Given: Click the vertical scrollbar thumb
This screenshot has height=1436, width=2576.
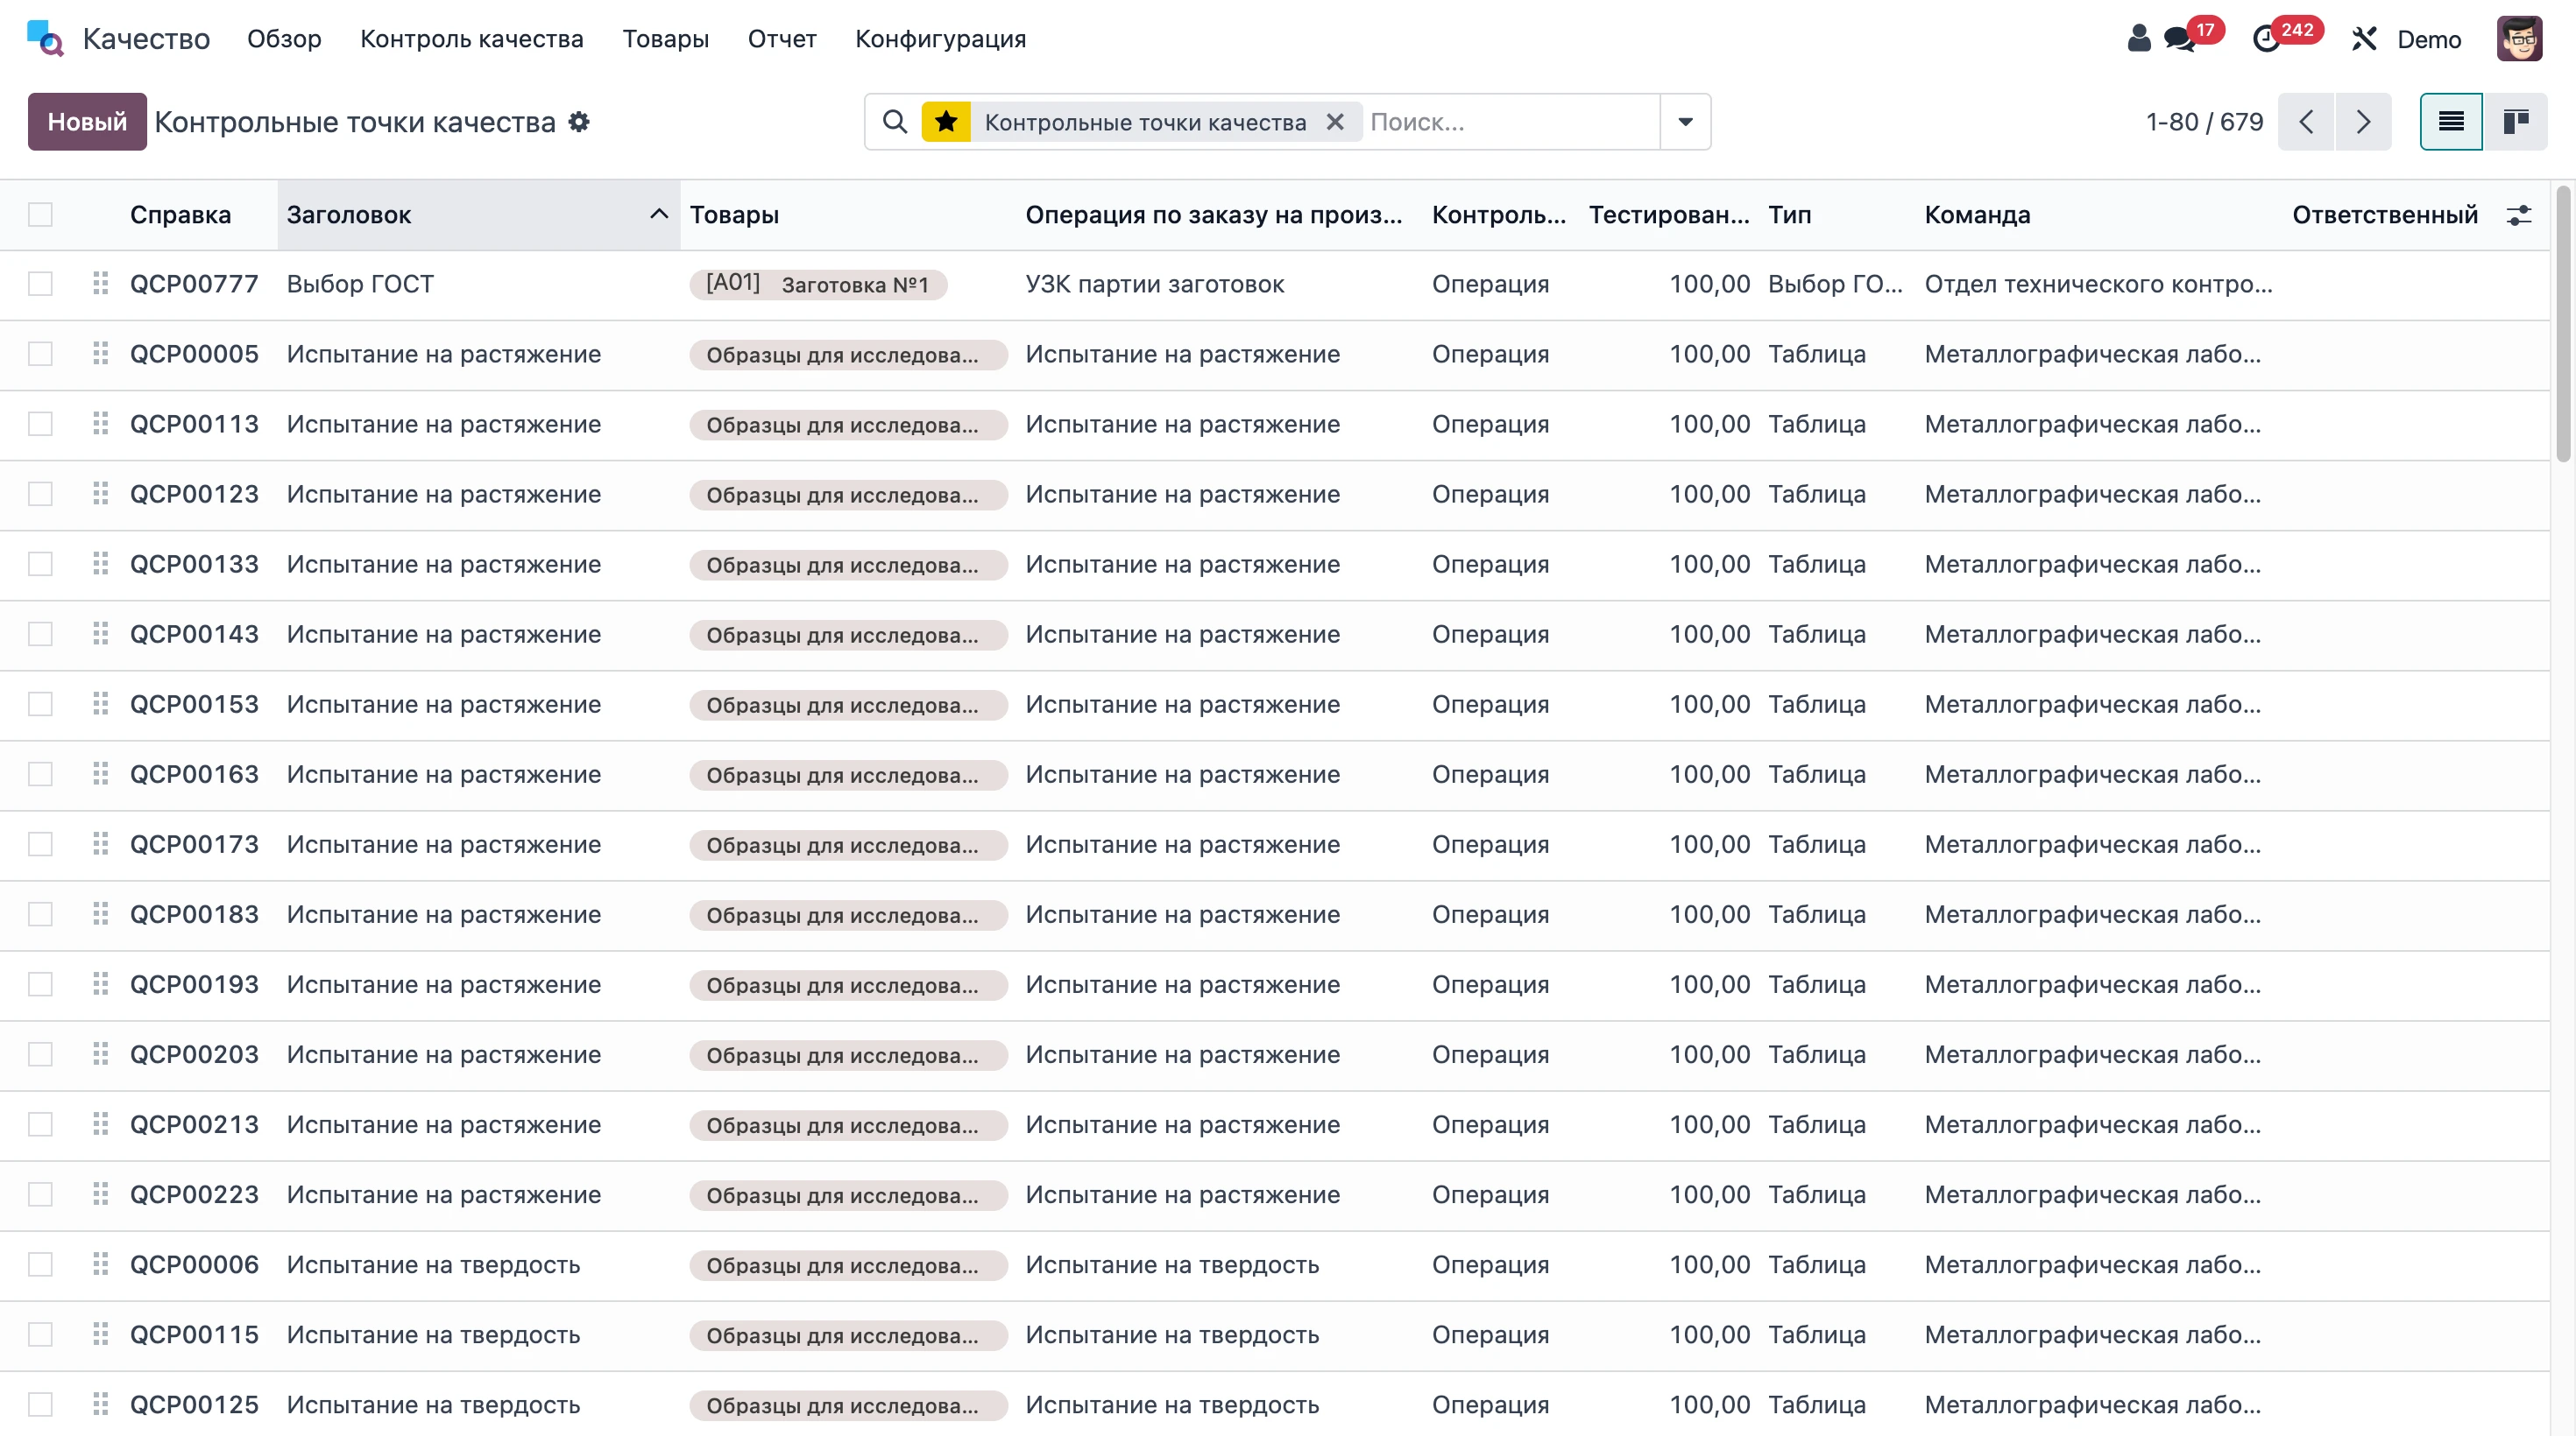Looking at the screenshot, I should pos(2562,323).
